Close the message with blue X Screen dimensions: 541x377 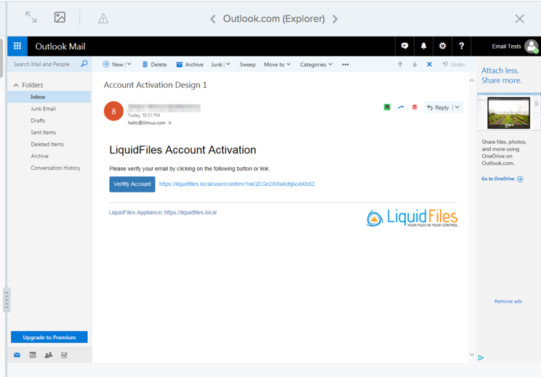[x=429, y=65]
